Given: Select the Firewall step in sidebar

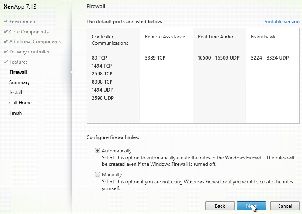Looking at the screenshot, I should coord(18,72).
